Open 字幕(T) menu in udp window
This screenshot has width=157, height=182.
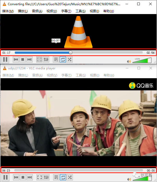pos(66,75)
